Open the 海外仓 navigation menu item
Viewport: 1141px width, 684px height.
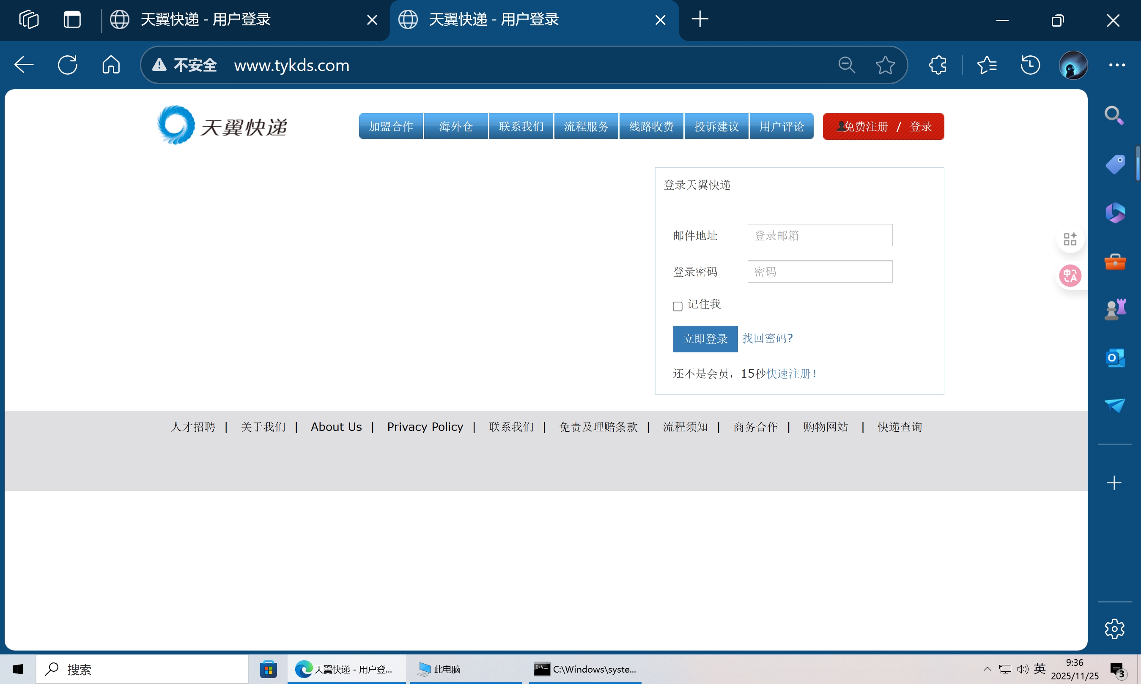[x=455, y=126]
